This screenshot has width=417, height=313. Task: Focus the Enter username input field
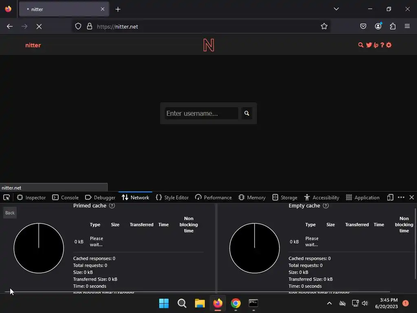point(201,113)
